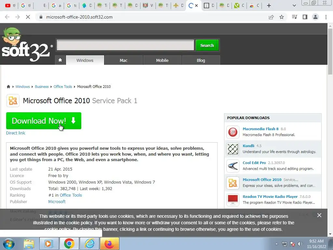
Task: Stop loading the page
Action: [x=28, y=17]
